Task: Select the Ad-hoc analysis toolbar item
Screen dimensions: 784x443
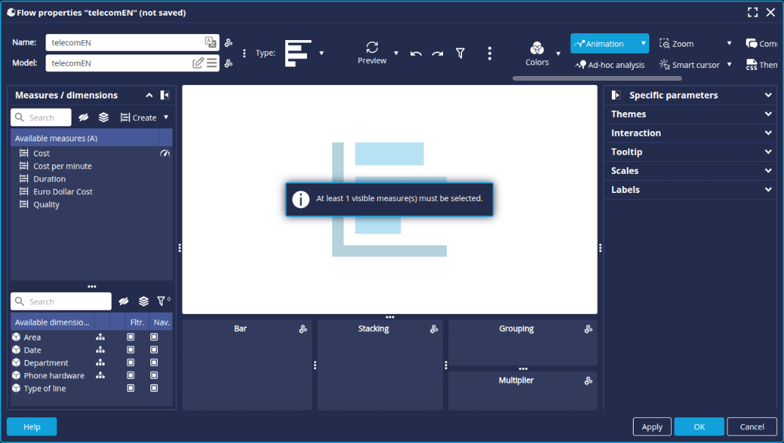Action: pos(610,65)
